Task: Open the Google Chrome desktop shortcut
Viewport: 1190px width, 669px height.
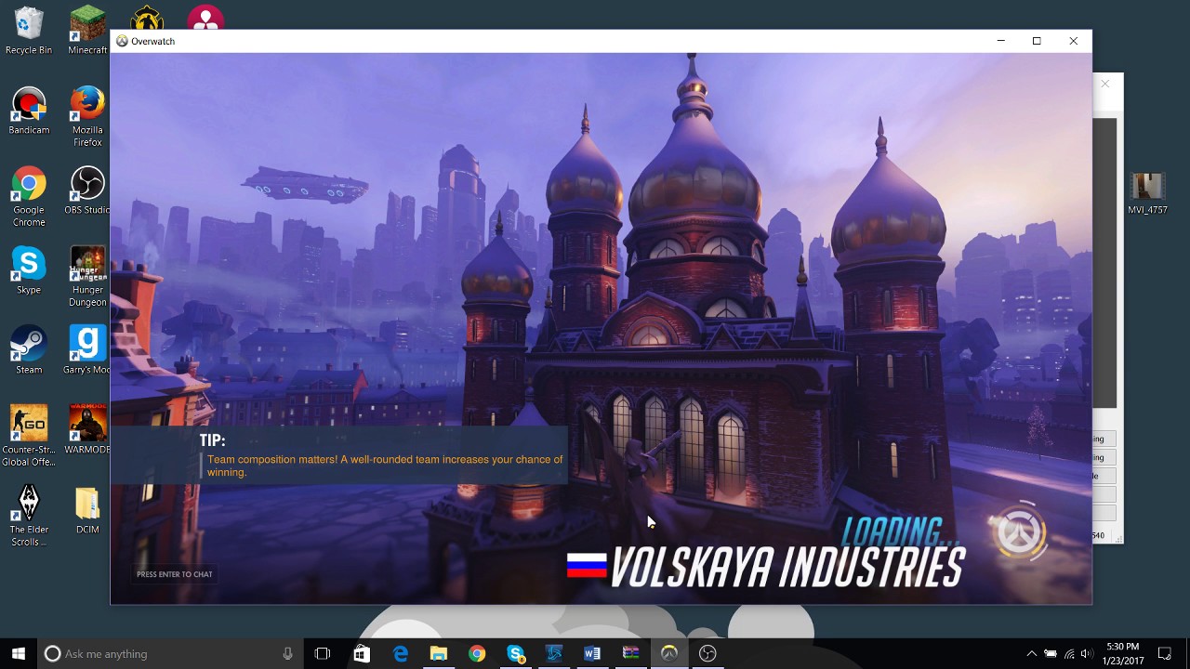Action: [29, 196]
